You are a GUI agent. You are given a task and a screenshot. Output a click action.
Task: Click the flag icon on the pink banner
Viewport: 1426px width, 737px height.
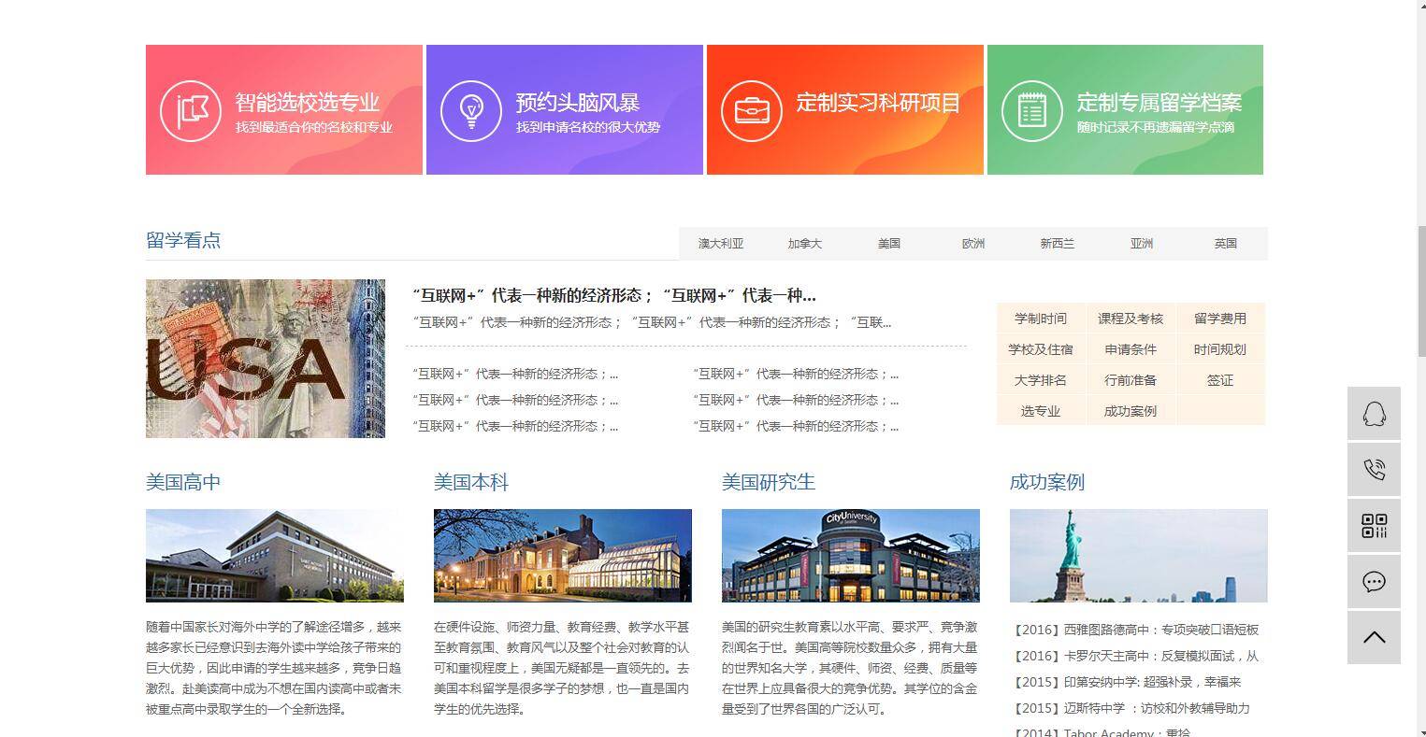click(x=191, y=111)
